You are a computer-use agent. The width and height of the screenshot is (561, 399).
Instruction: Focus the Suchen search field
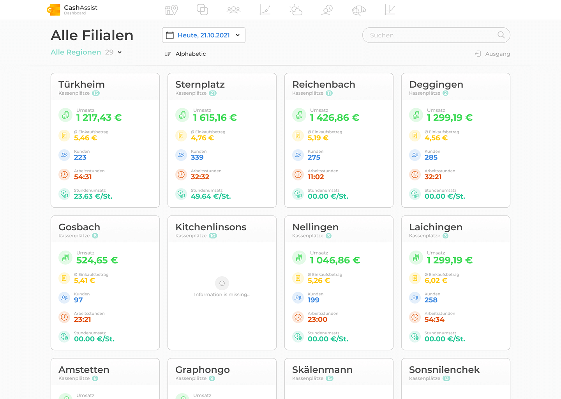[436, 35]
